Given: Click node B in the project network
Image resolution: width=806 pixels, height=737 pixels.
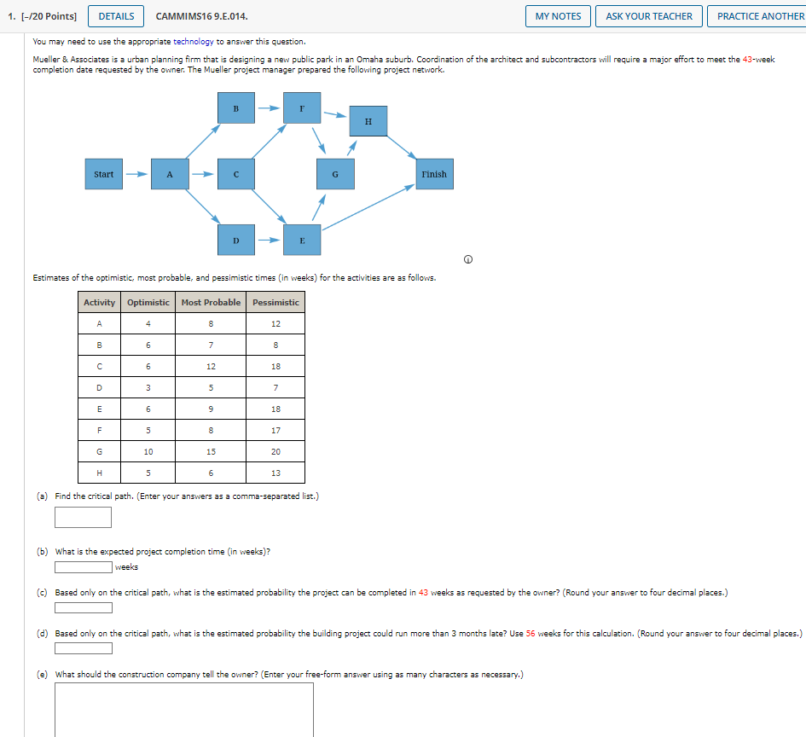Looking at the screenshot, I should (236, 108).
